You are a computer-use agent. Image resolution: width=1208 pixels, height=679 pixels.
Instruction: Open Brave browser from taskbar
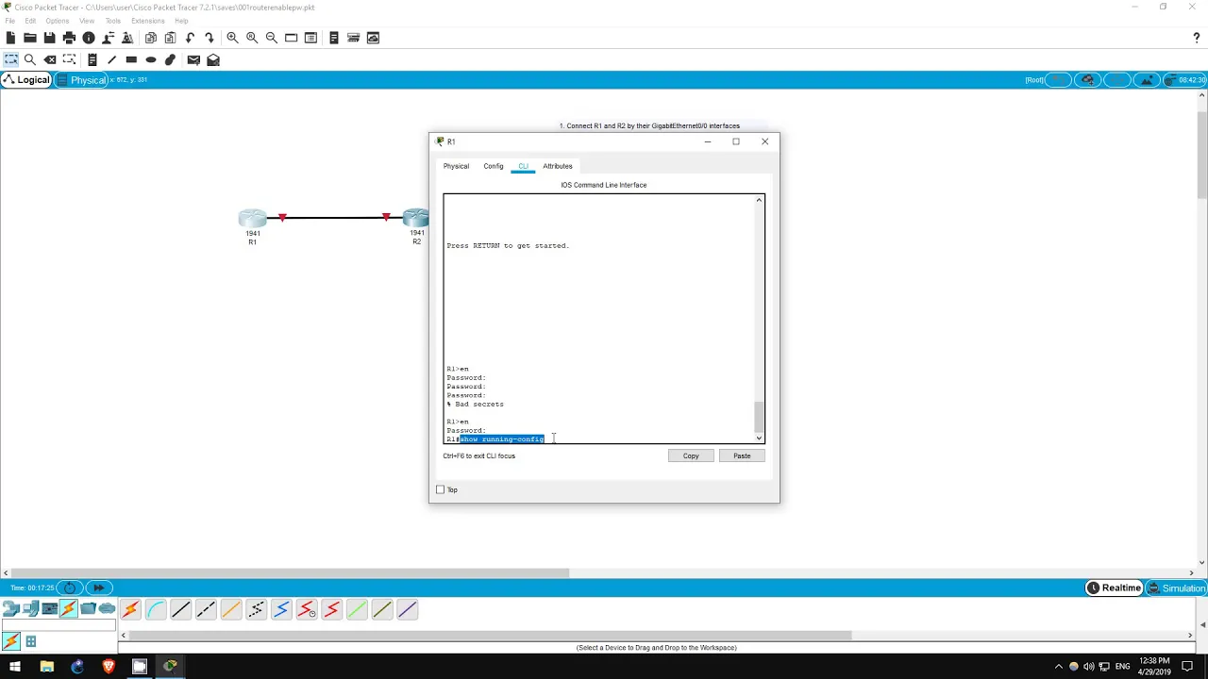pos(109,667)
